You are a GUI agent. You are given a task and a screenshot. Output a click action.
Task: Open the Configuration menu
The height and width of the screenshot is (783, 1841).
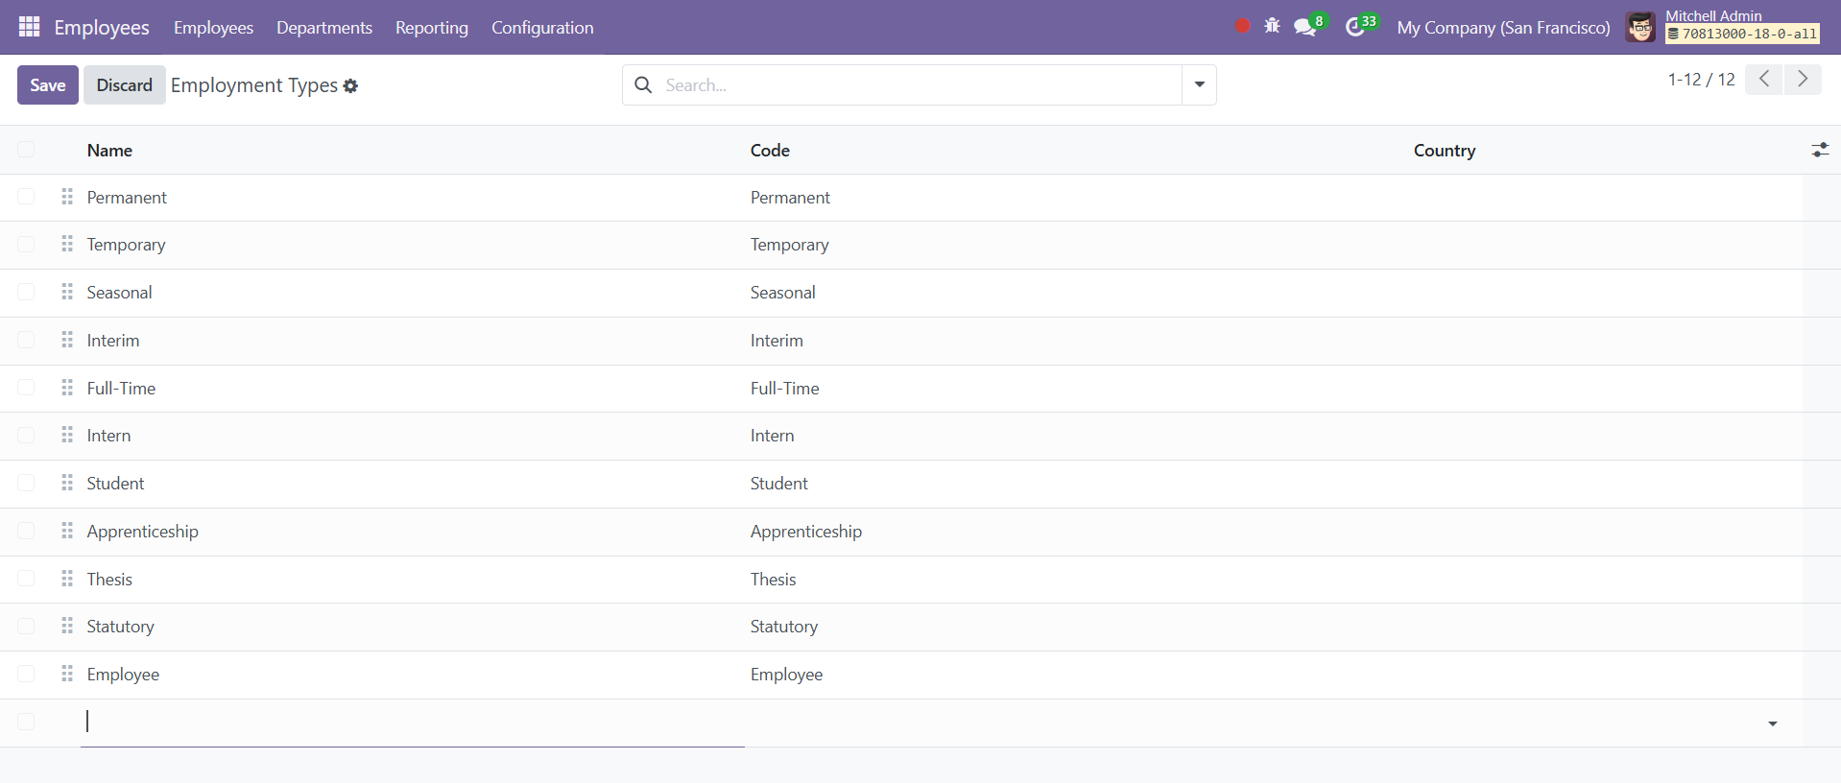point(542,28)
